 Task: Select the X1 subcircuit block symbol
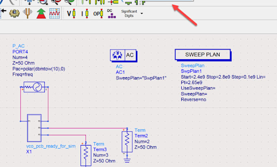tap(34, 128)
